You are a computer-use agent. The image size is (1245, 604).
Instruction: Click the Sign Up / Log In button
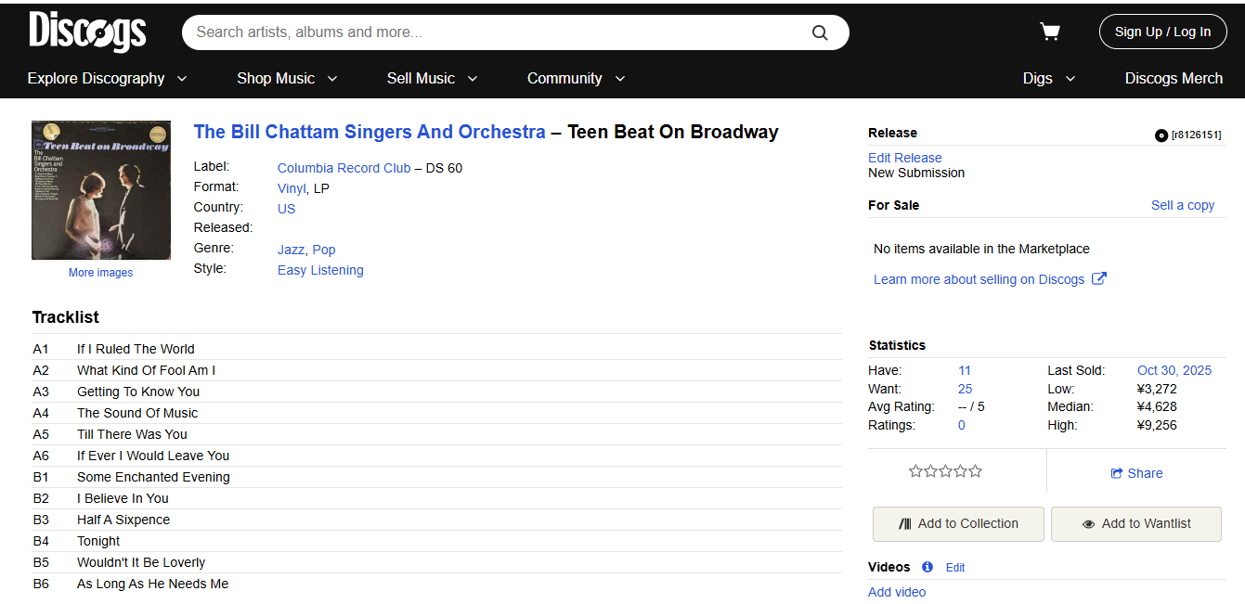pyautogui.click(x=1162, y=32)
